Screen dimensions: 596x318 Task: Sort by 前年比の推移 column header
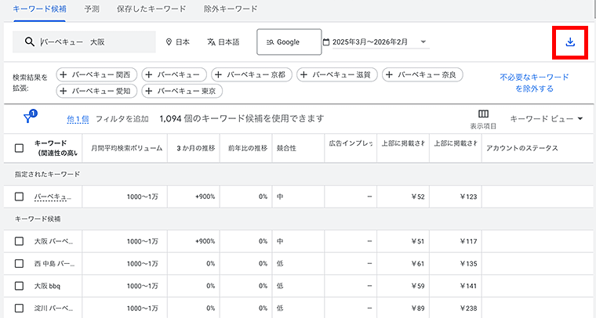point(248,148)
